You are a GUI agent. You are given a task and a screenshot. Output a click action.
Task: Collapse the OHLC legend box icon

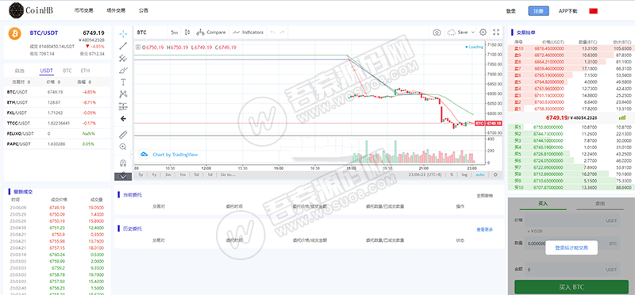pyautogui.click(x=137, y=48)
